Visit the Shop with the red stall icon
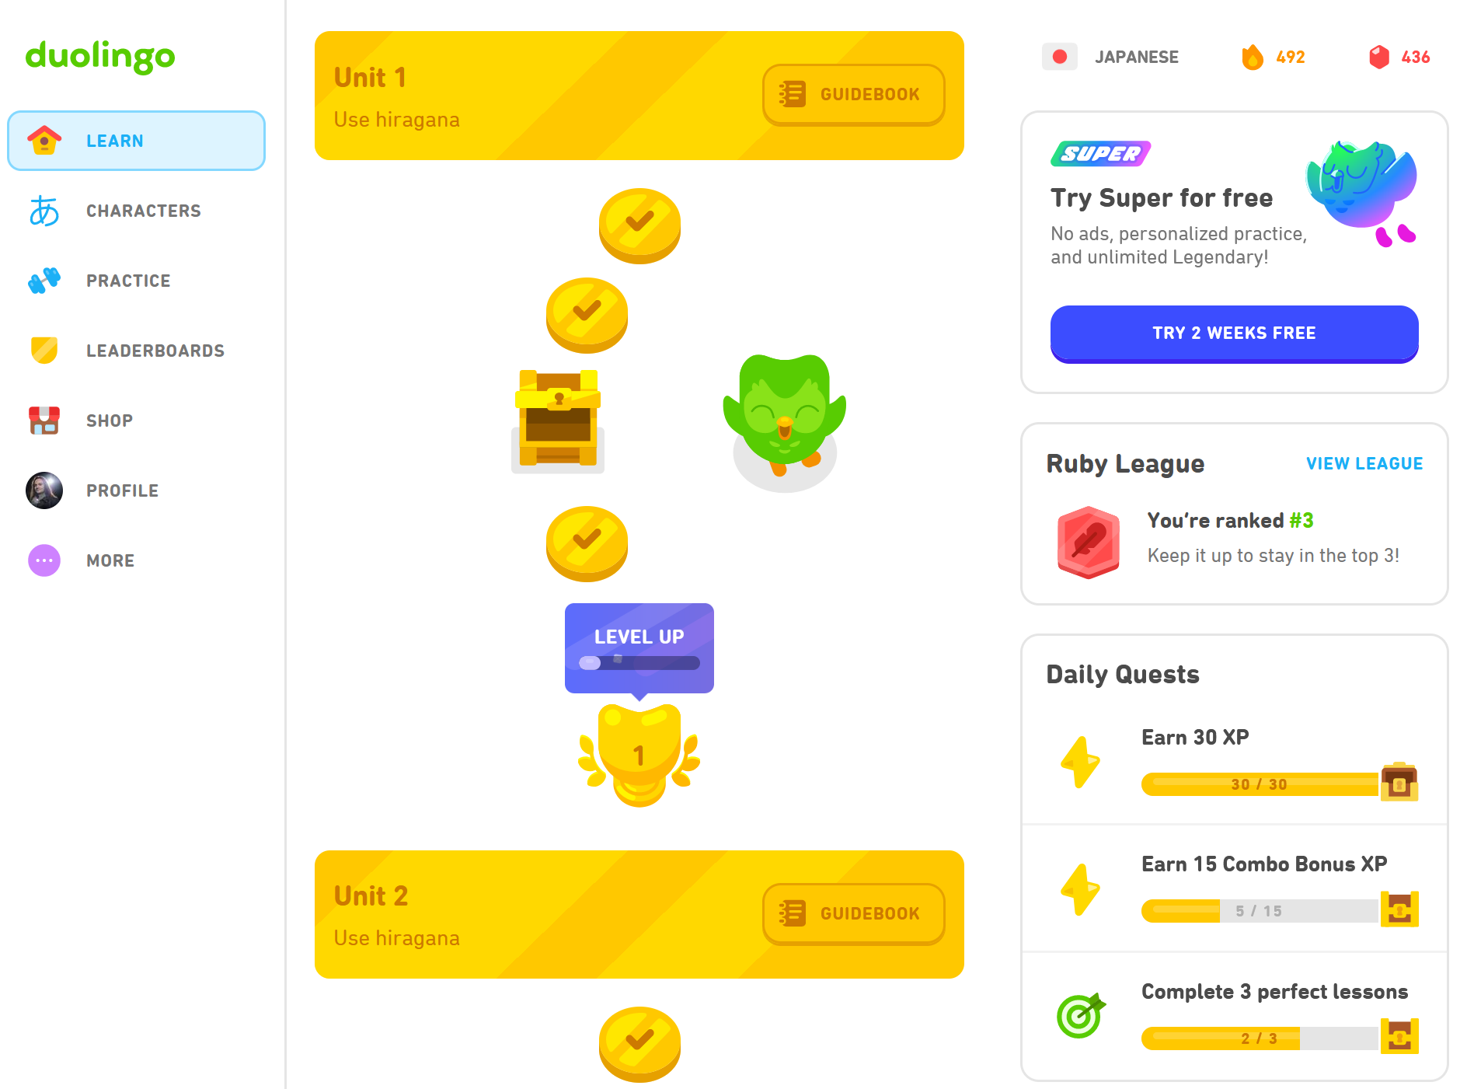The height and width of the screenshot is (1089, 1467). click(45, 420)
